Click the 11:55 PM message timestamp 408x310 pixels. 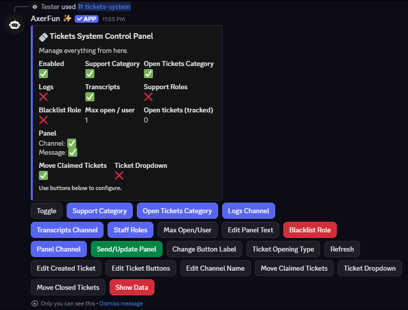(113, 19)
